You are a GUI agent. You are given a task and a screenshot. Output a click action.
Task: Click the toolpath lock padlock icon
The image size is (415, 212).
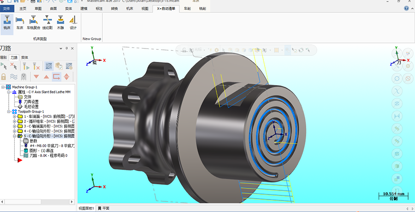click(x=4, y=76)
